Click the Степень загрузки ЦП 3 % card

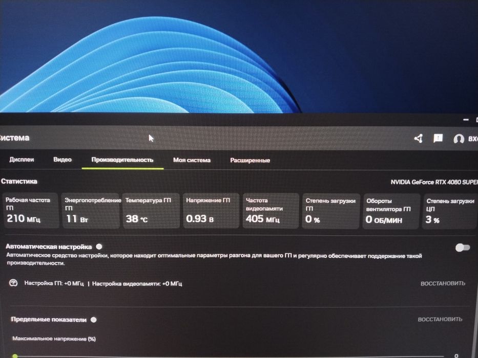pos(450,212)
